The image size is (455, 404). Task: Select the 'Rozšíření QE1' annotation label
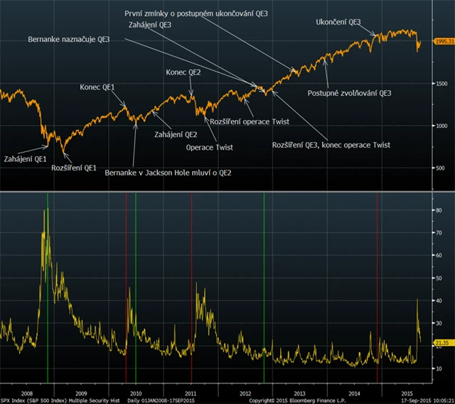[x=74, y=168]
